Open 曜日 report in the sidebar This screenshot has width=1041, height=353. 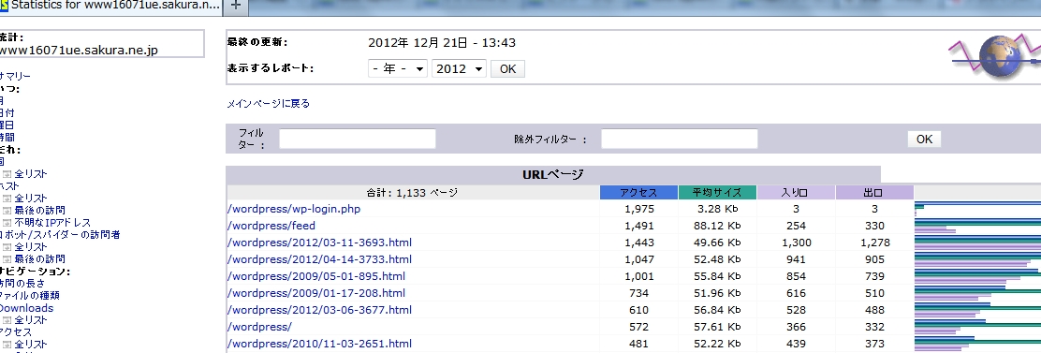(x=7, y=125)
